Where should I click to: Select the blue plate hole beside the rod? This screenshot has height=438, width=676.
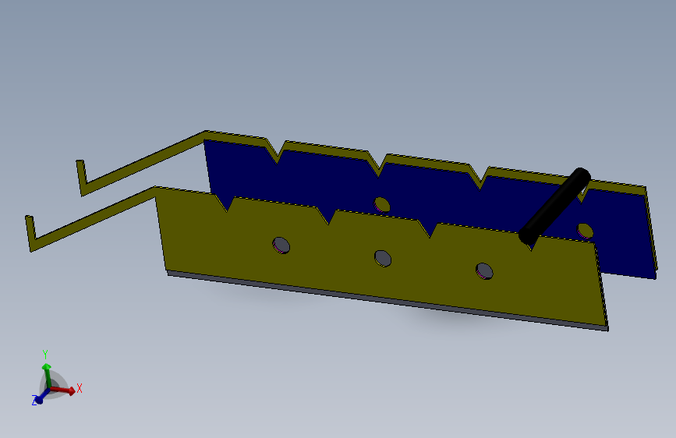click(585, 231)
